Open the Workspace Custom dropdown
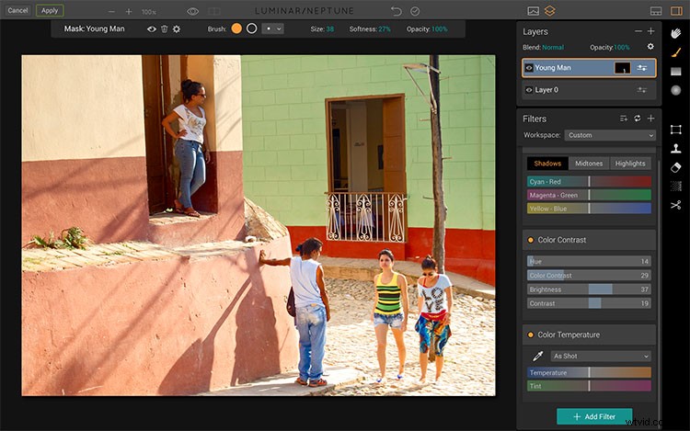 pyautogui.click(x=610, y=135)
